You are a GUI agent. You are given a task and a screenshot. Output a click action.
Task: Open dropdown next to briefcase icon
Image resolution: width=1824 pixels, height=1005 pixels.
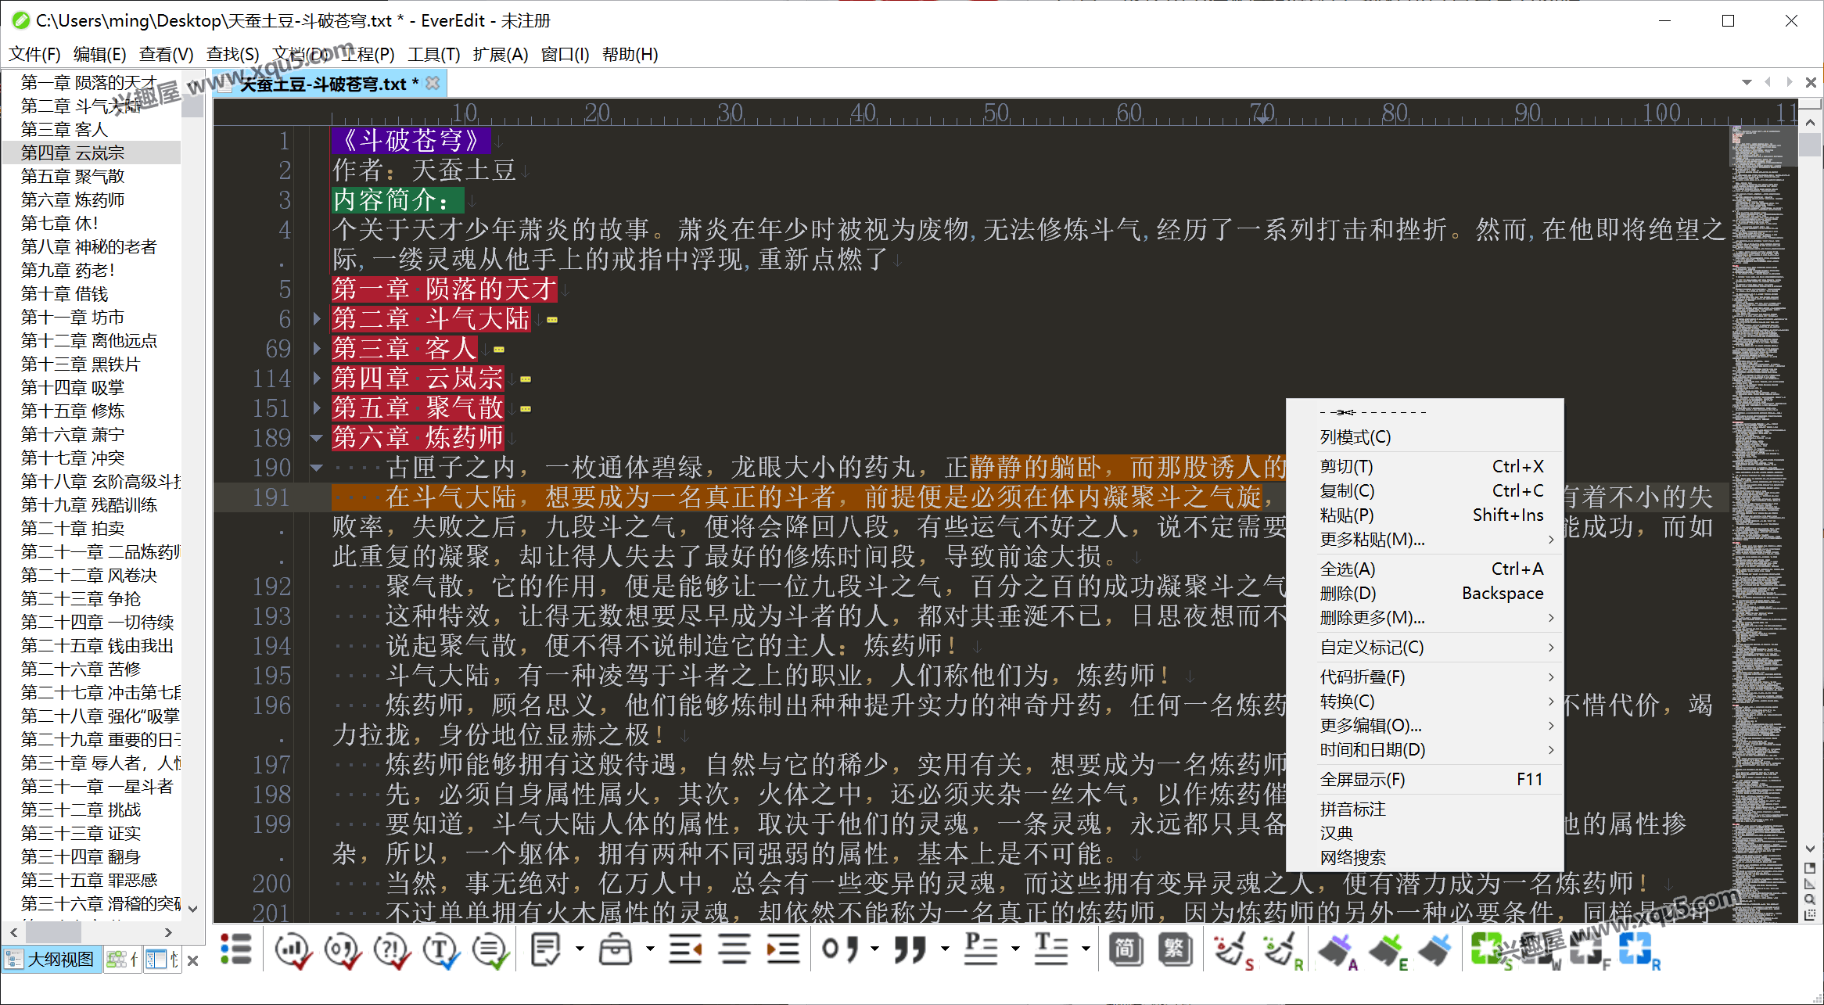(650, 949)
